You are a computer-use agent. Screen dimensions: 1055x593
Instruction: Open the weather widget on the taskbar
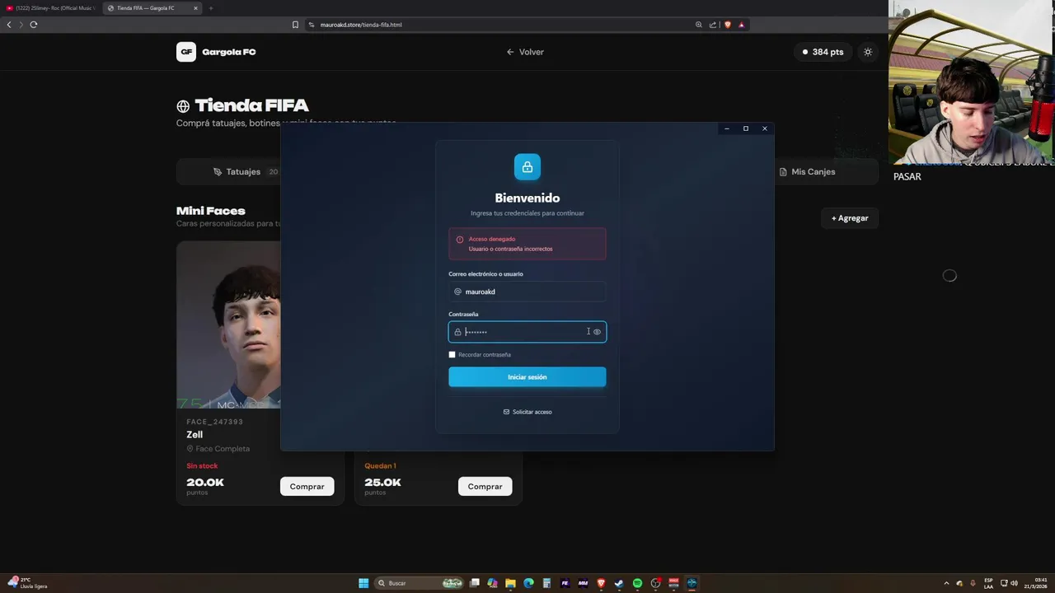pyautogui.click(x=26, y=583)
